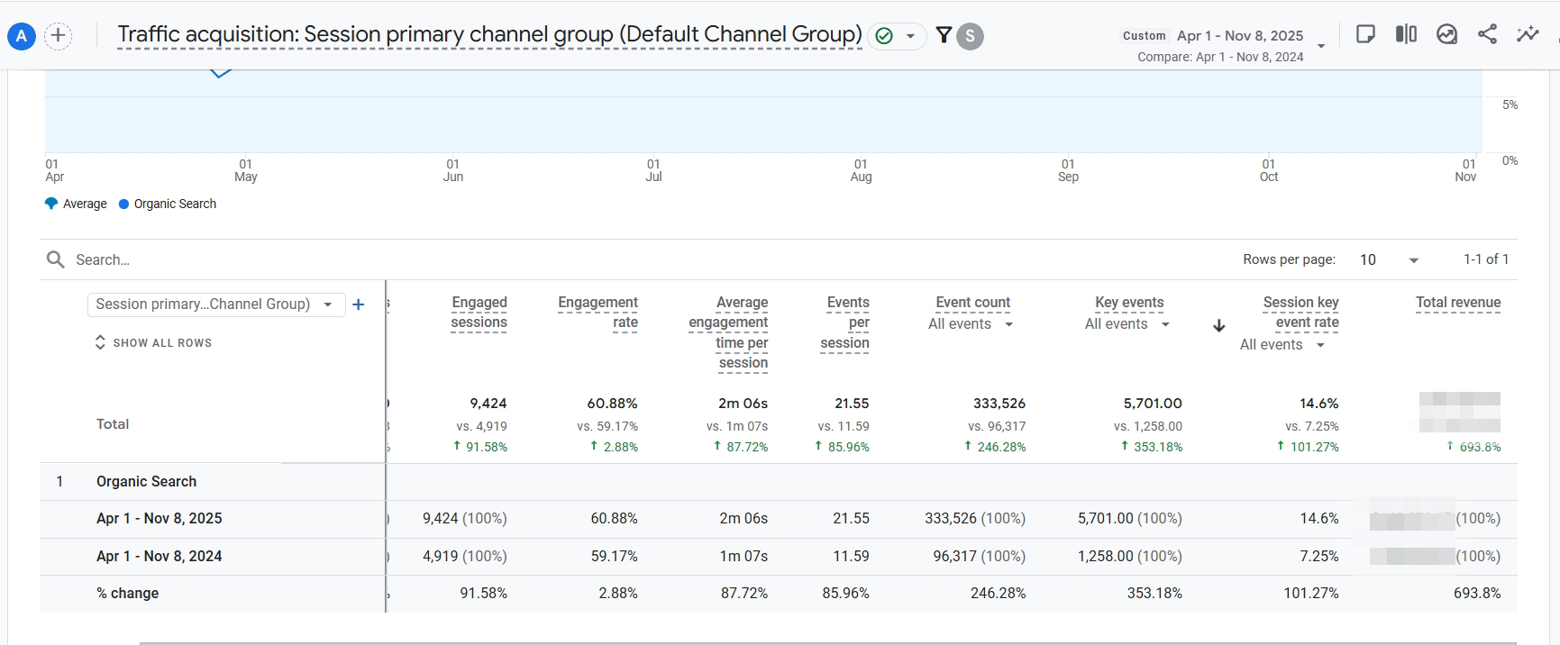Add a new comparison with the plus icon
Image resolution: width=1560 pixels, height=645 pixels.
(58, 36)
